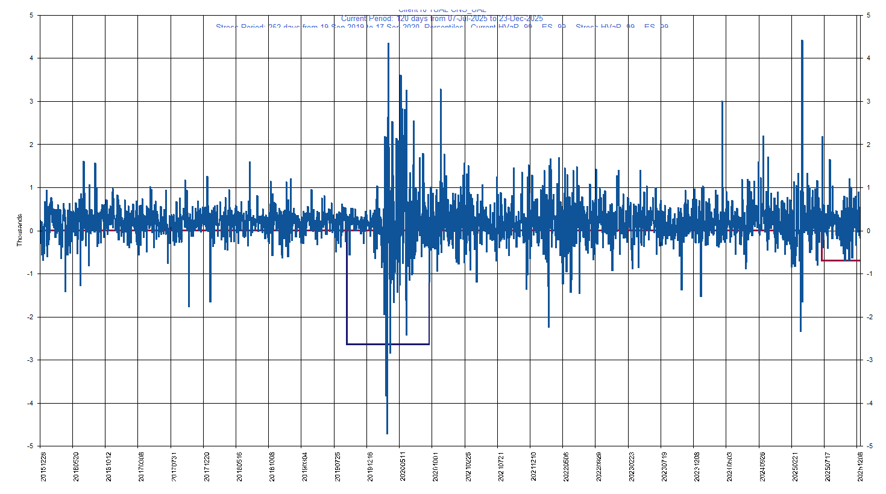886x494 pixels.
Task: Select the 20151228 x-axis date label
Action: 43,466
